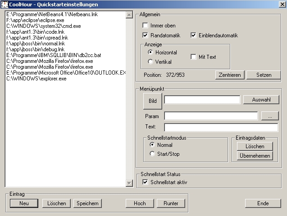This screenshot has width=287, height=216.
Task: Select the explorer.exe entry
Action: pyautogui.click(x=66, y=79)
